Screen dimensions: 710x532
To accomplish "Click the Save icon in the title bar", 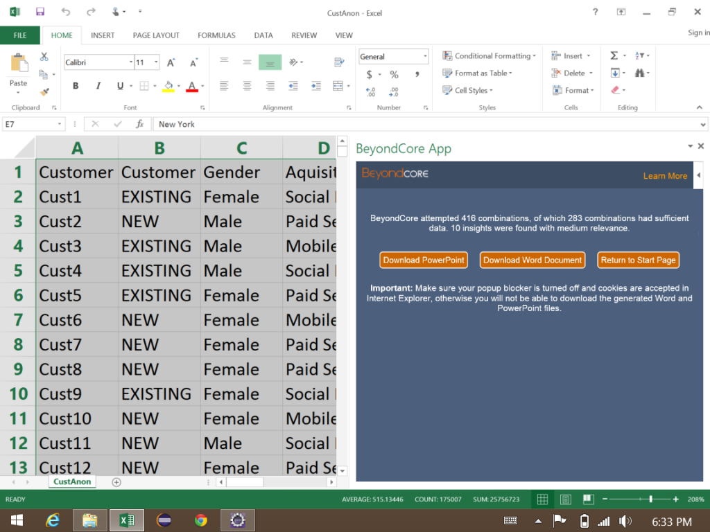I will (x=40, y=12).
